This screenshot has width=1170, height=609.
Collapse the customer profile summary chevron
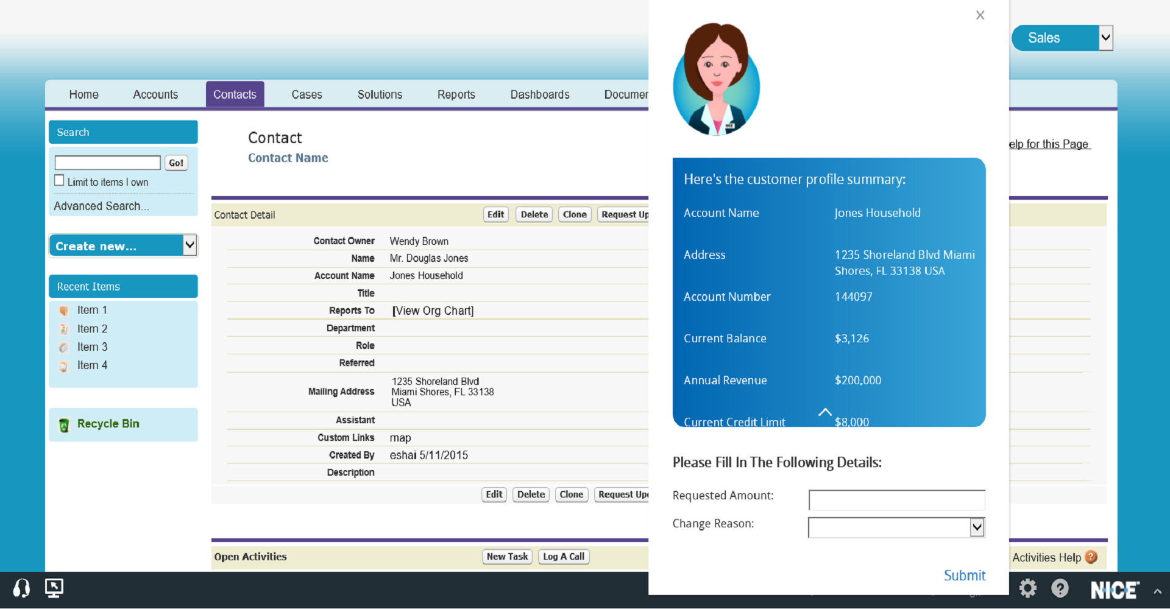click(x=824, y=412)
